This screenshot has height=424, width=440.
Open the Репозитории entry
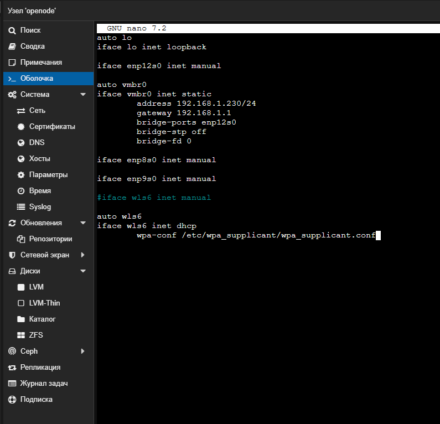point(51,239)
